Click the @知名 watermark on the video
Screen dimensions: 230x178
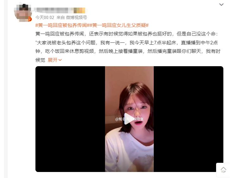pyautogui.click(x=129, y=119)
